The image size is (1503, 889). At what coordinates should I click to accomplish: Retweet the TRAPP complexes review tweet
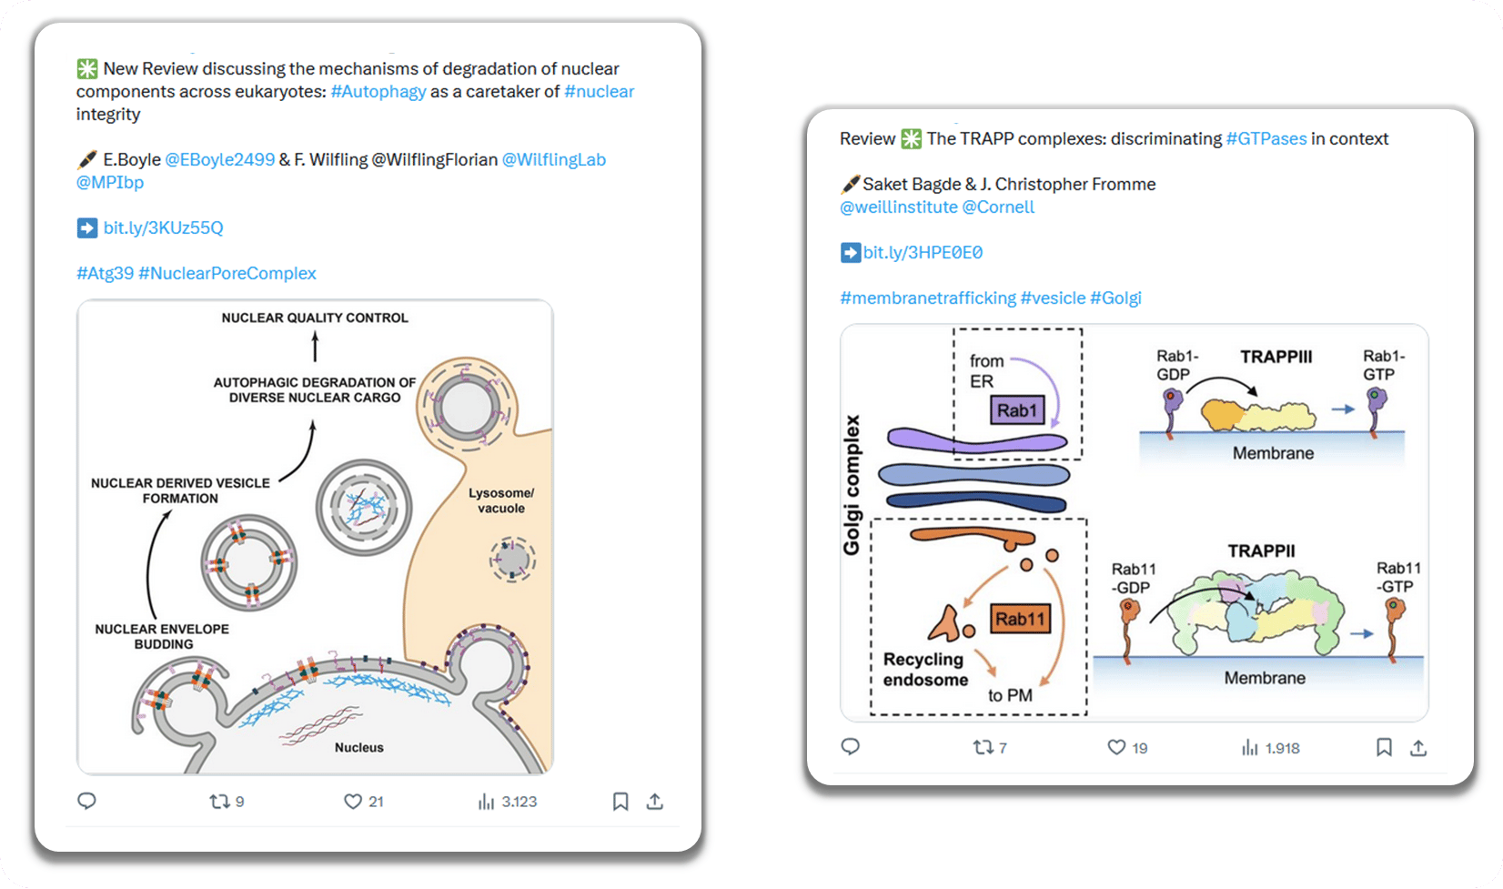coord(984,748)
